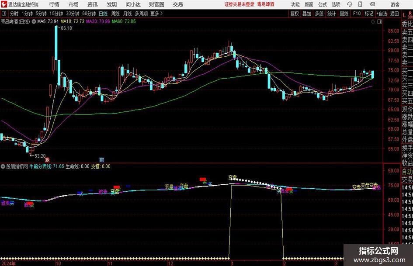The image size is (413, 266).
Task: Click the mobile phone icon
Action: (x=360, y=4)
